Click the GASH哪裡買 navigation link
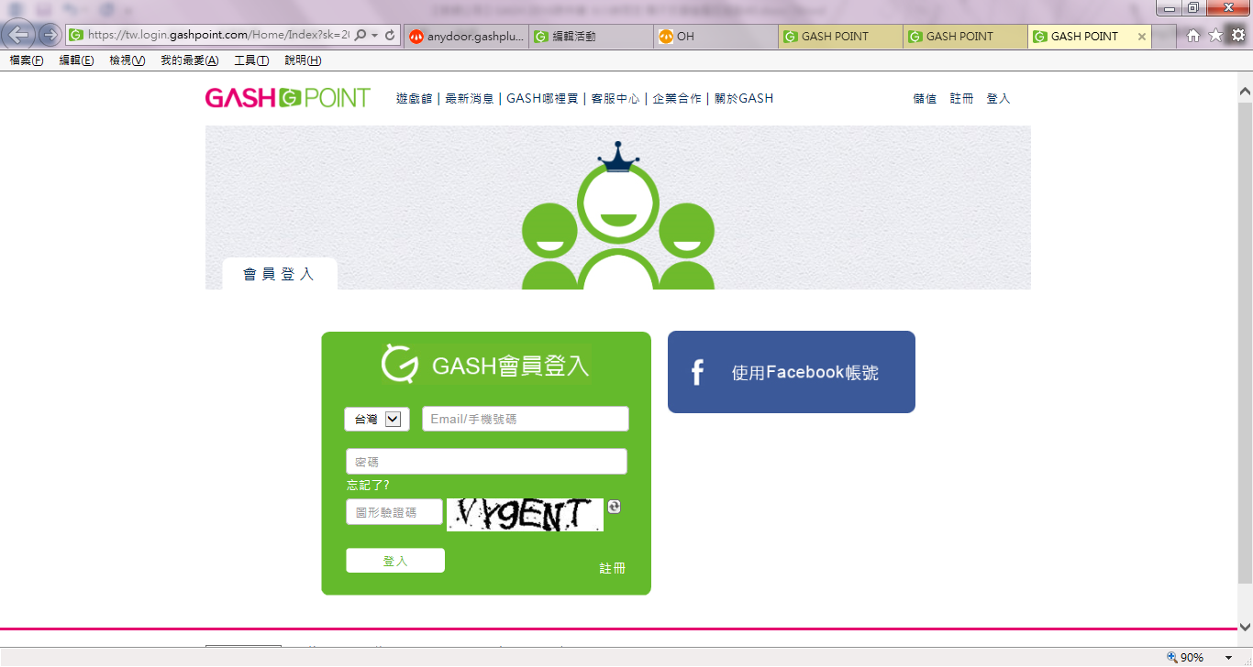The image size is (1253, 667). (x=542, y=99)
